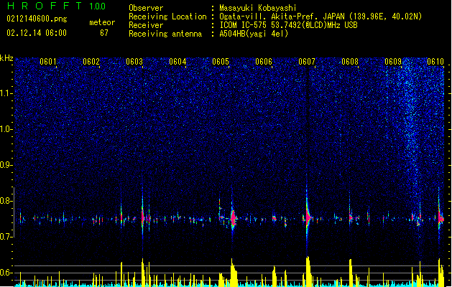
Task: Select antenna value A504HB(yagi 4el)
Action: tap(254, 34)
